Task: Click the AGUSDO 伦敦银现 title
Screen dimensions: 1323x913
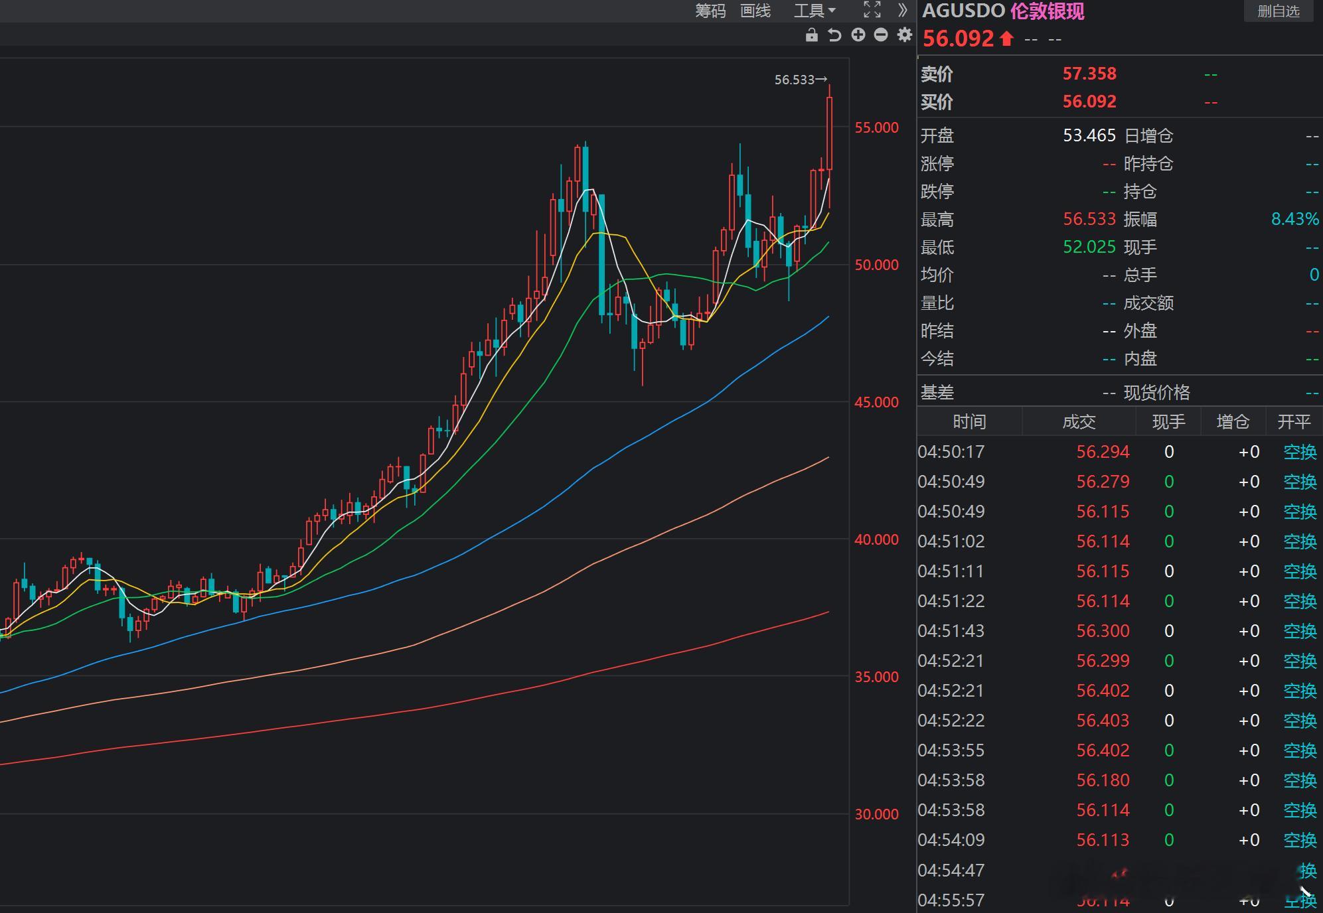Action: [1003, 11]
